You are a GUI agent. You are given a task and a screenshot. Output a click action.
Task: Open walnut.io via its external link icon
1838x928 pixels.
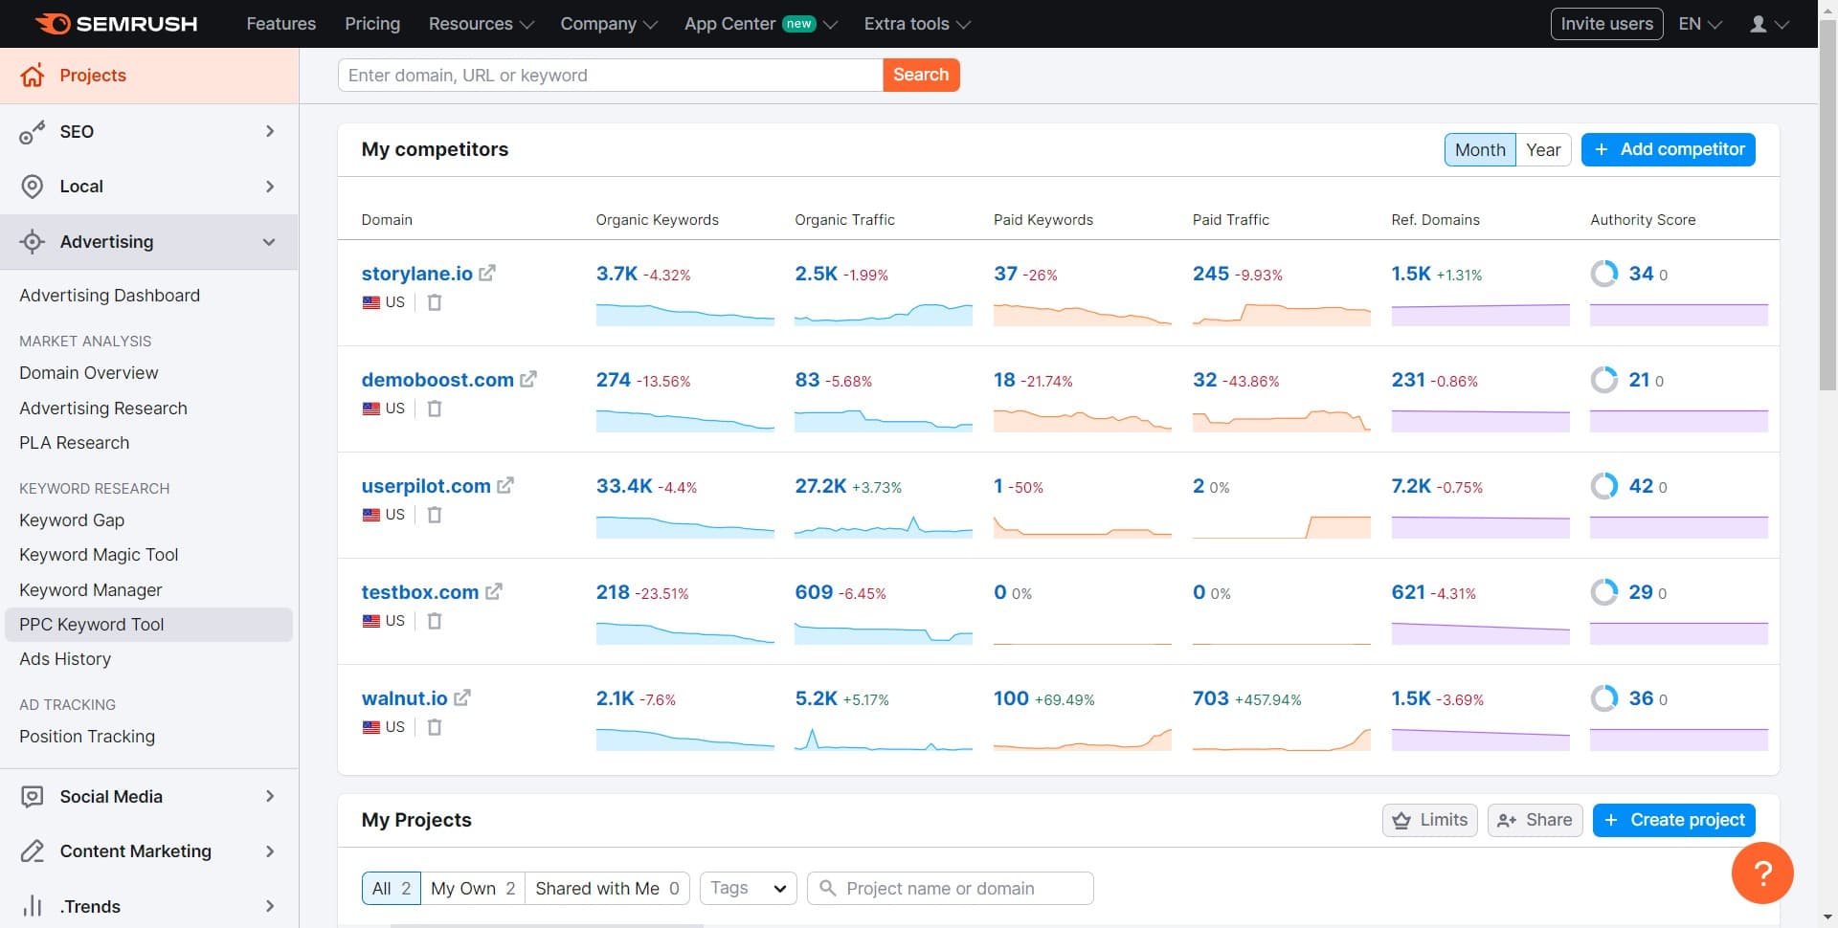coord(463,697)
